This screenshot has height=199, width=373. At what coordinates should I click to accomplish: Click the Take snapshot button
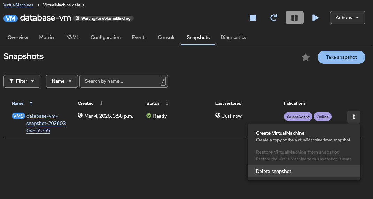coord(341,57)
